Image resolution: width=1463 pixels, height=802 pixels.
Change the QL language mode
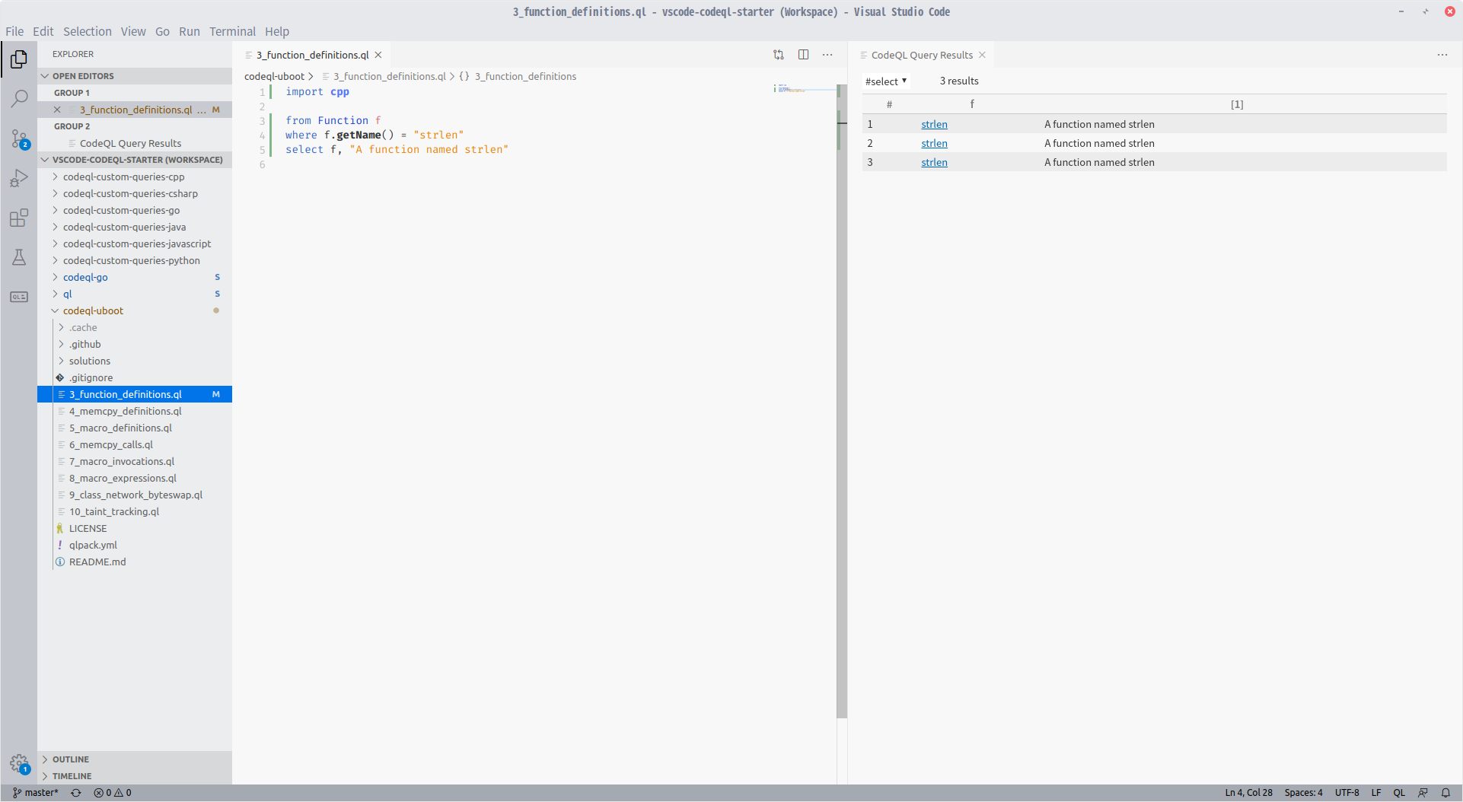pyautogui.click(x=1399, y=793)
